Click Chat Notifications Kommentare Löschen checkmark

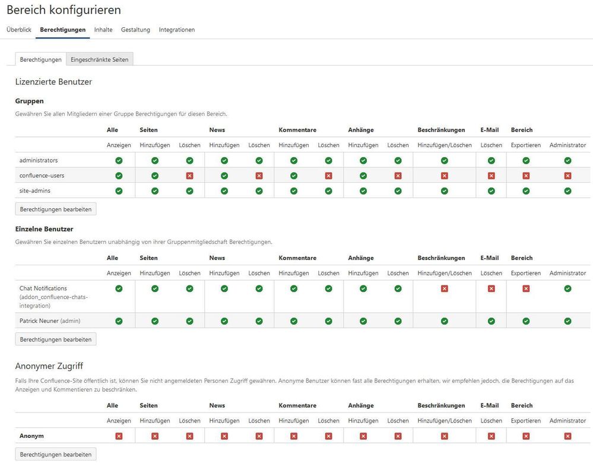(329, 288)
